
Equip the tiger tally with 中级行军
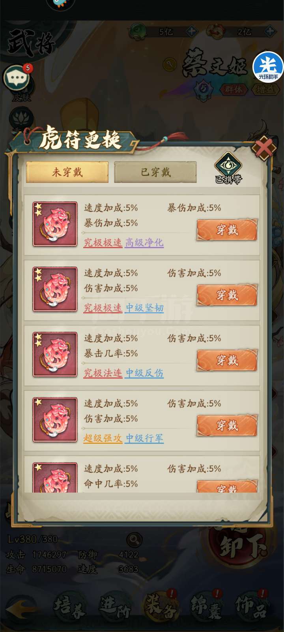click(227, 425)
